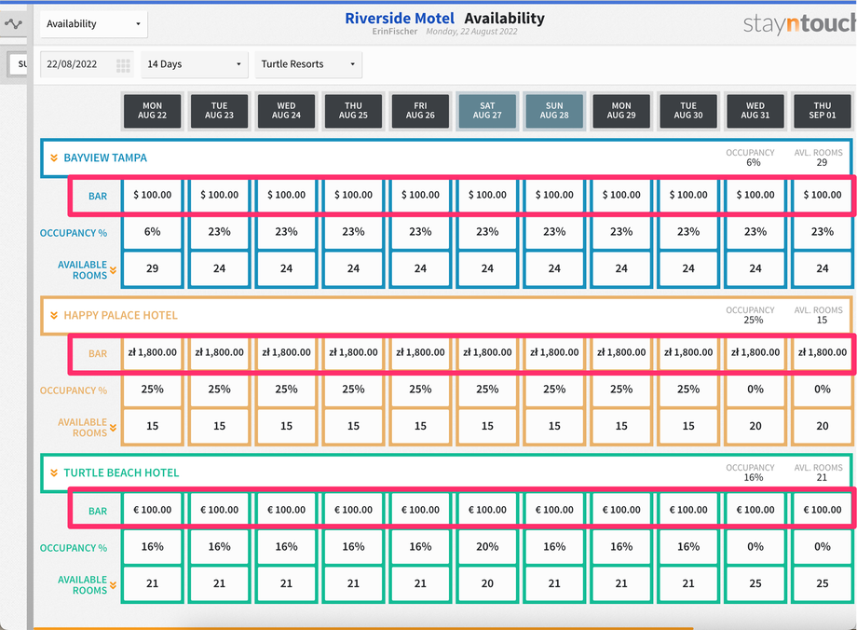
Task: Click Happy Palace 25% occupancy for Fri Aug 26
Action: (420, 390)
